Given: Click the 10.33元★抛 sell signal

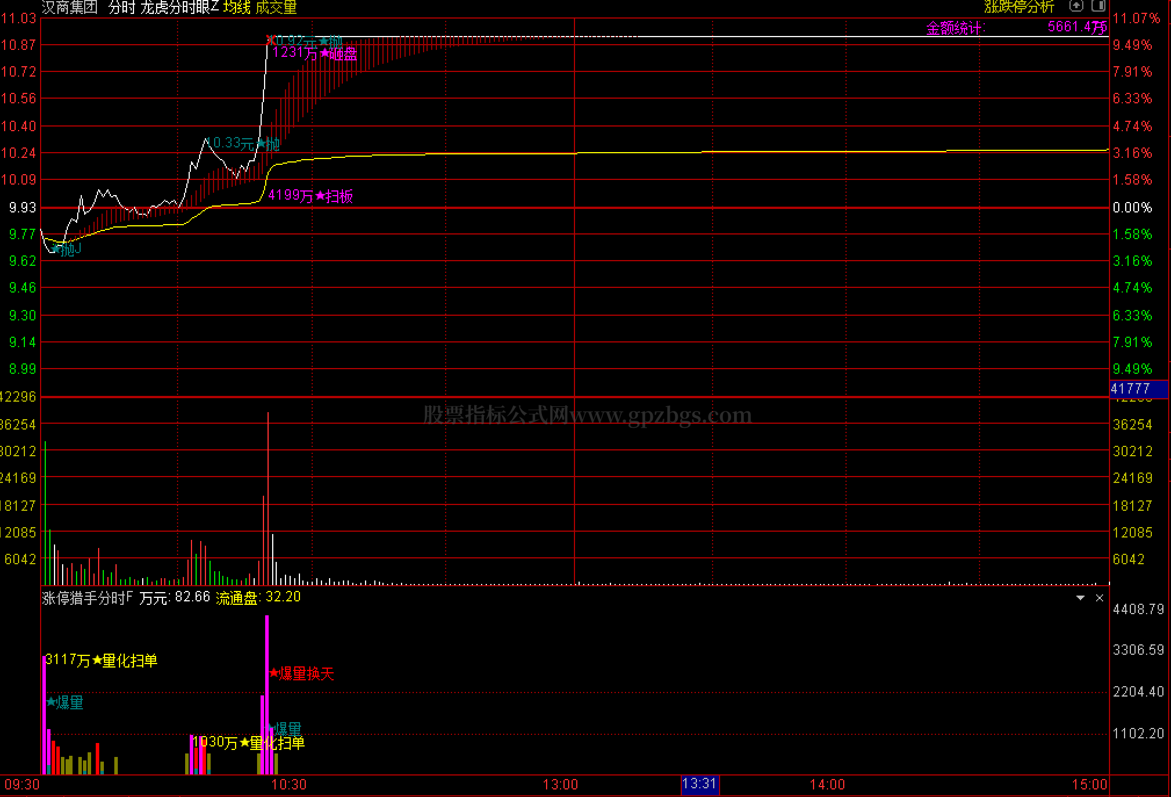Looking at the screenshot, I should click(244, 143).
